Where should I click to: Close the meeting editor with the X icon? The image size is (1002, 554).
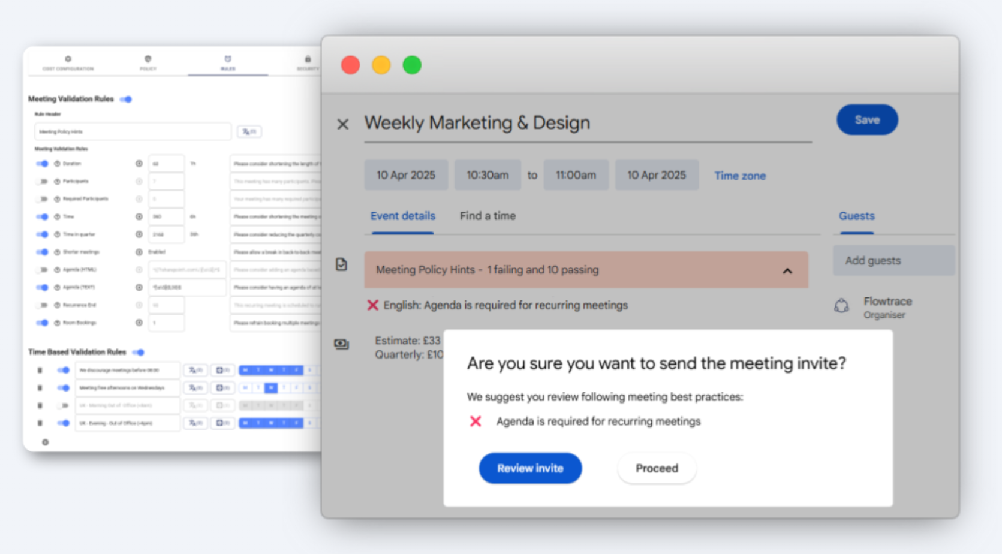point(342,124)
